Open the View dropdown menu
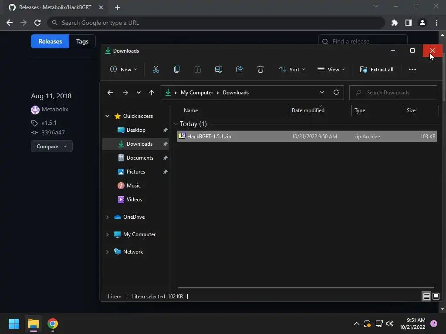This screenshot has height=334, width=446. click(331, 69)
